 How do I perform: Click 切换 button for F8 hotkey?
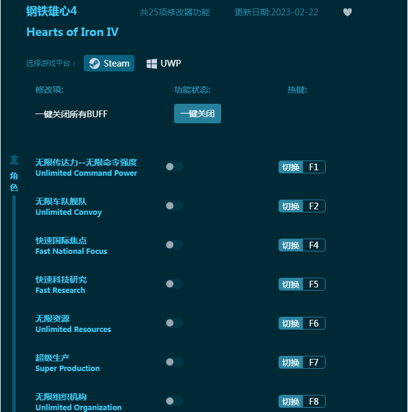tap(291, 402)
